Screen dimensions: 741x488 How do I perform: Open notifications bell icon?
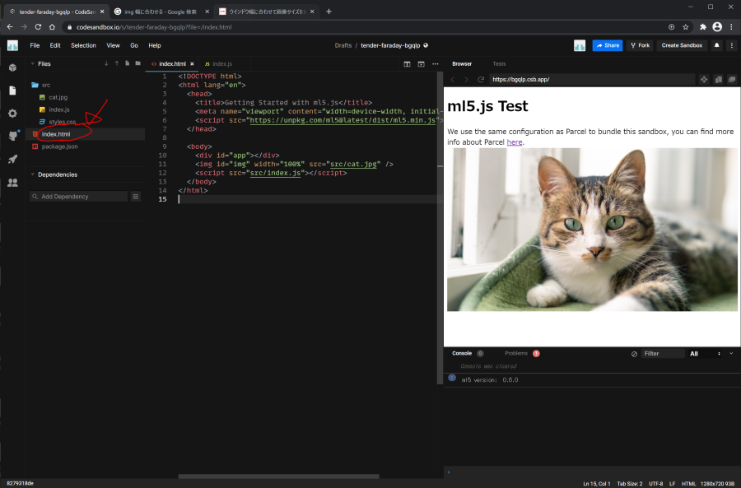coord(717,45)
